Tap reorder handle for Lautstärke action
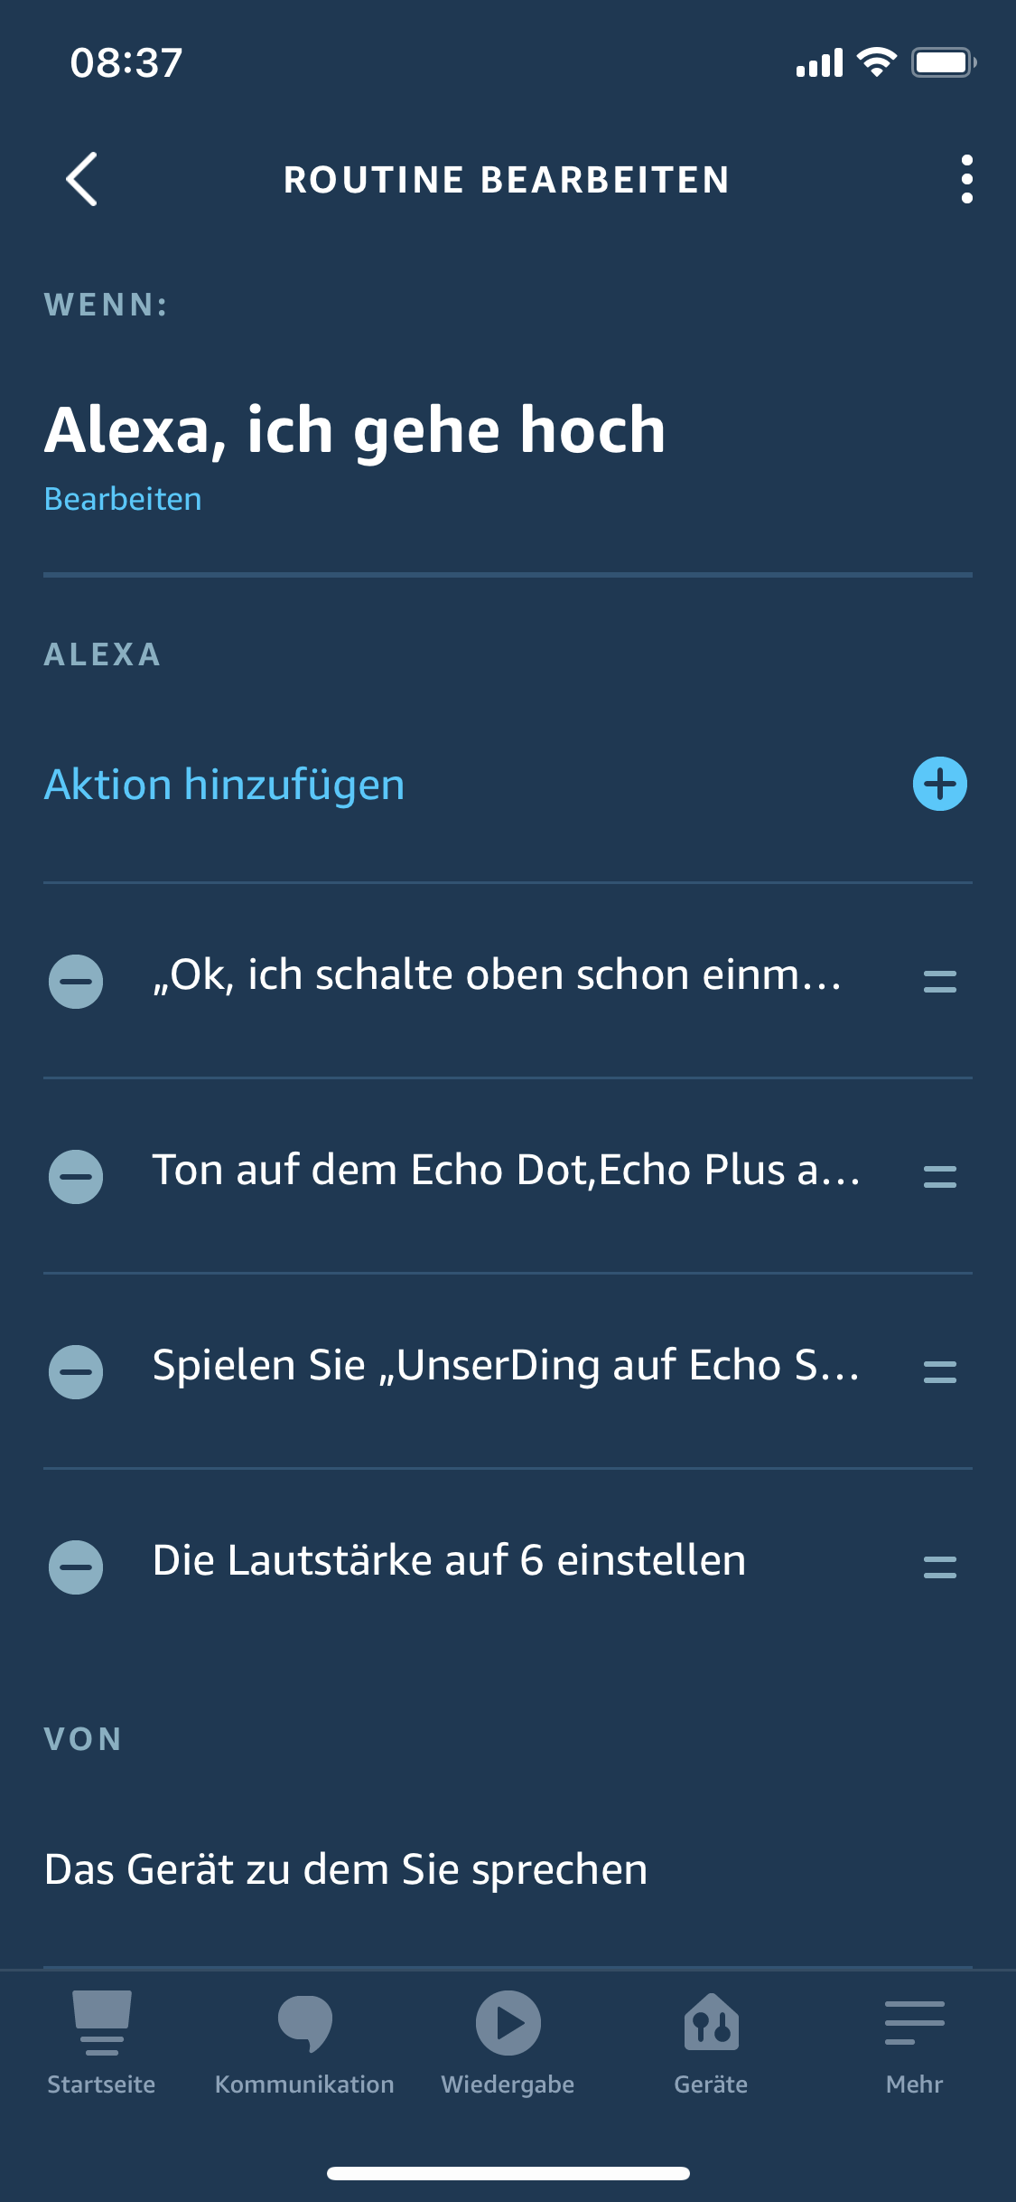 (939, 1567)
